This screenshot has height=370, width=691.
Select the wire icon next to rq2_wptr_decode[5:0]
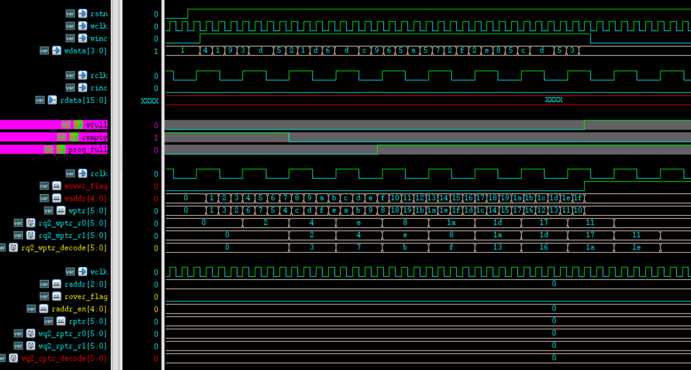point(14,248)
